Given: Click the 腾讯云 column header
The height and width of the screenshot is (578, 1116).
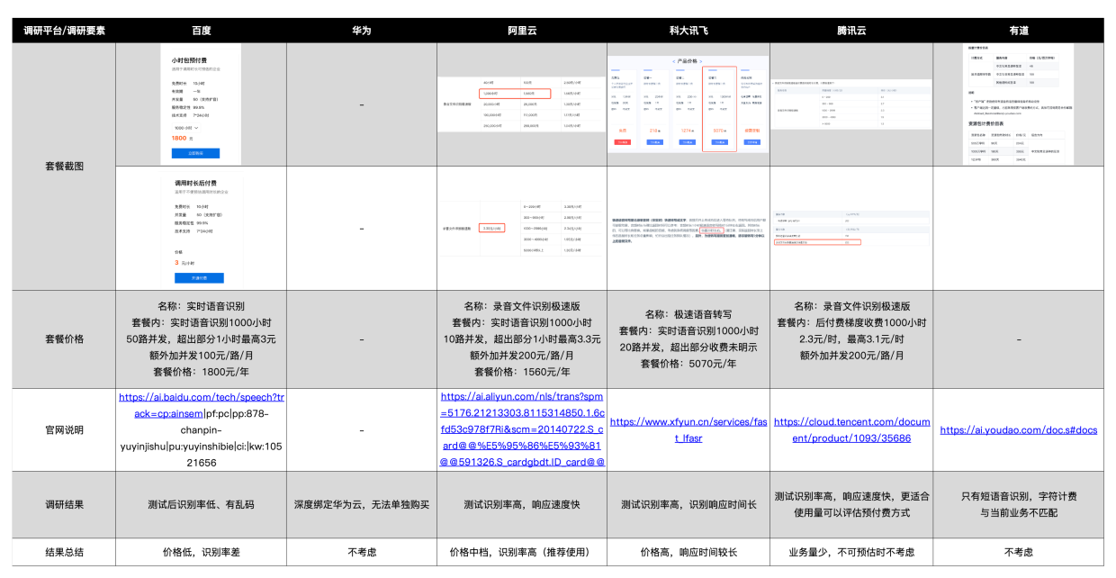Looking at the screenshot, I should [851, 30].
